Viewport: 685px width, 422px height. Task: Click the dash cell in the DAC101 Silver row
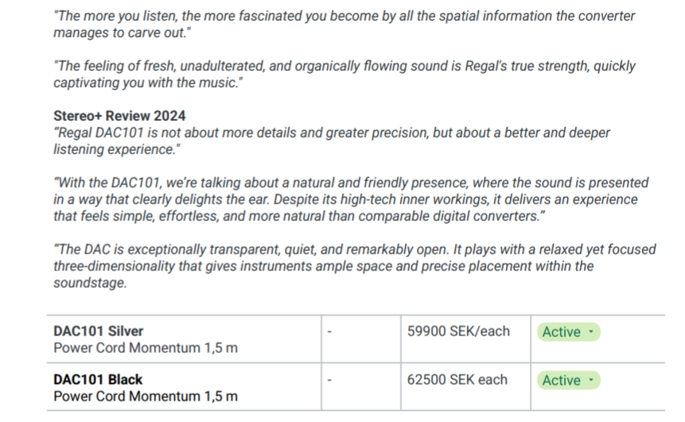click(x=329, y=331)
